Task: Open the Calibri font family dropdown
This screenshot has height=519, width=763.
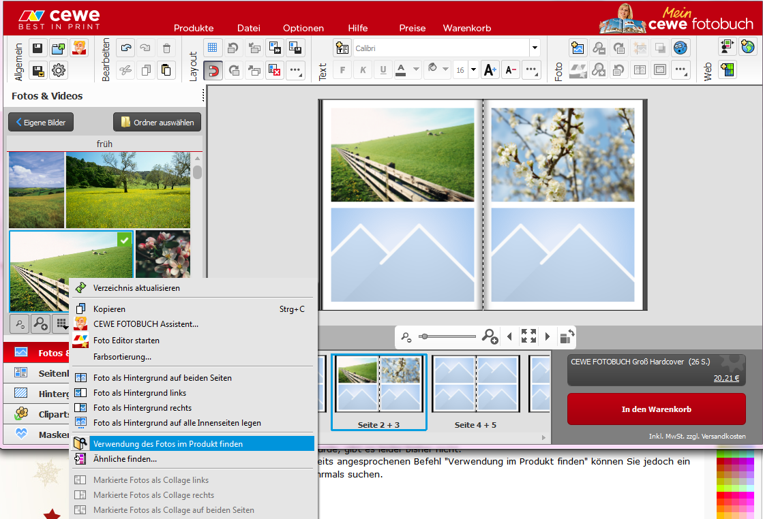Action: (x=535, y=48)
